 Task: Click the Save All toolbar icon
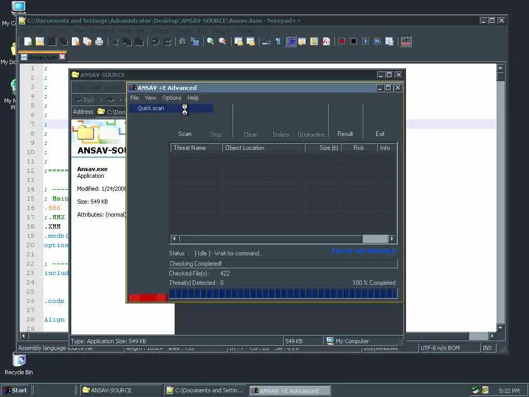(x=64, y=41)
